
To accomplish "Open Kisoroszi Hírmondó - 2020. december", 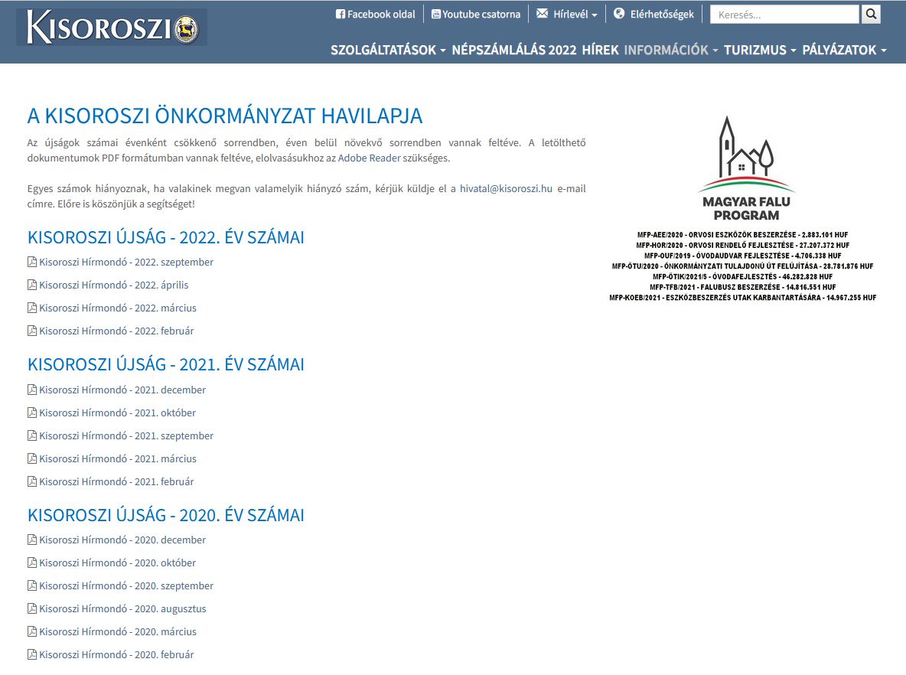I will (x=122, y=540).
